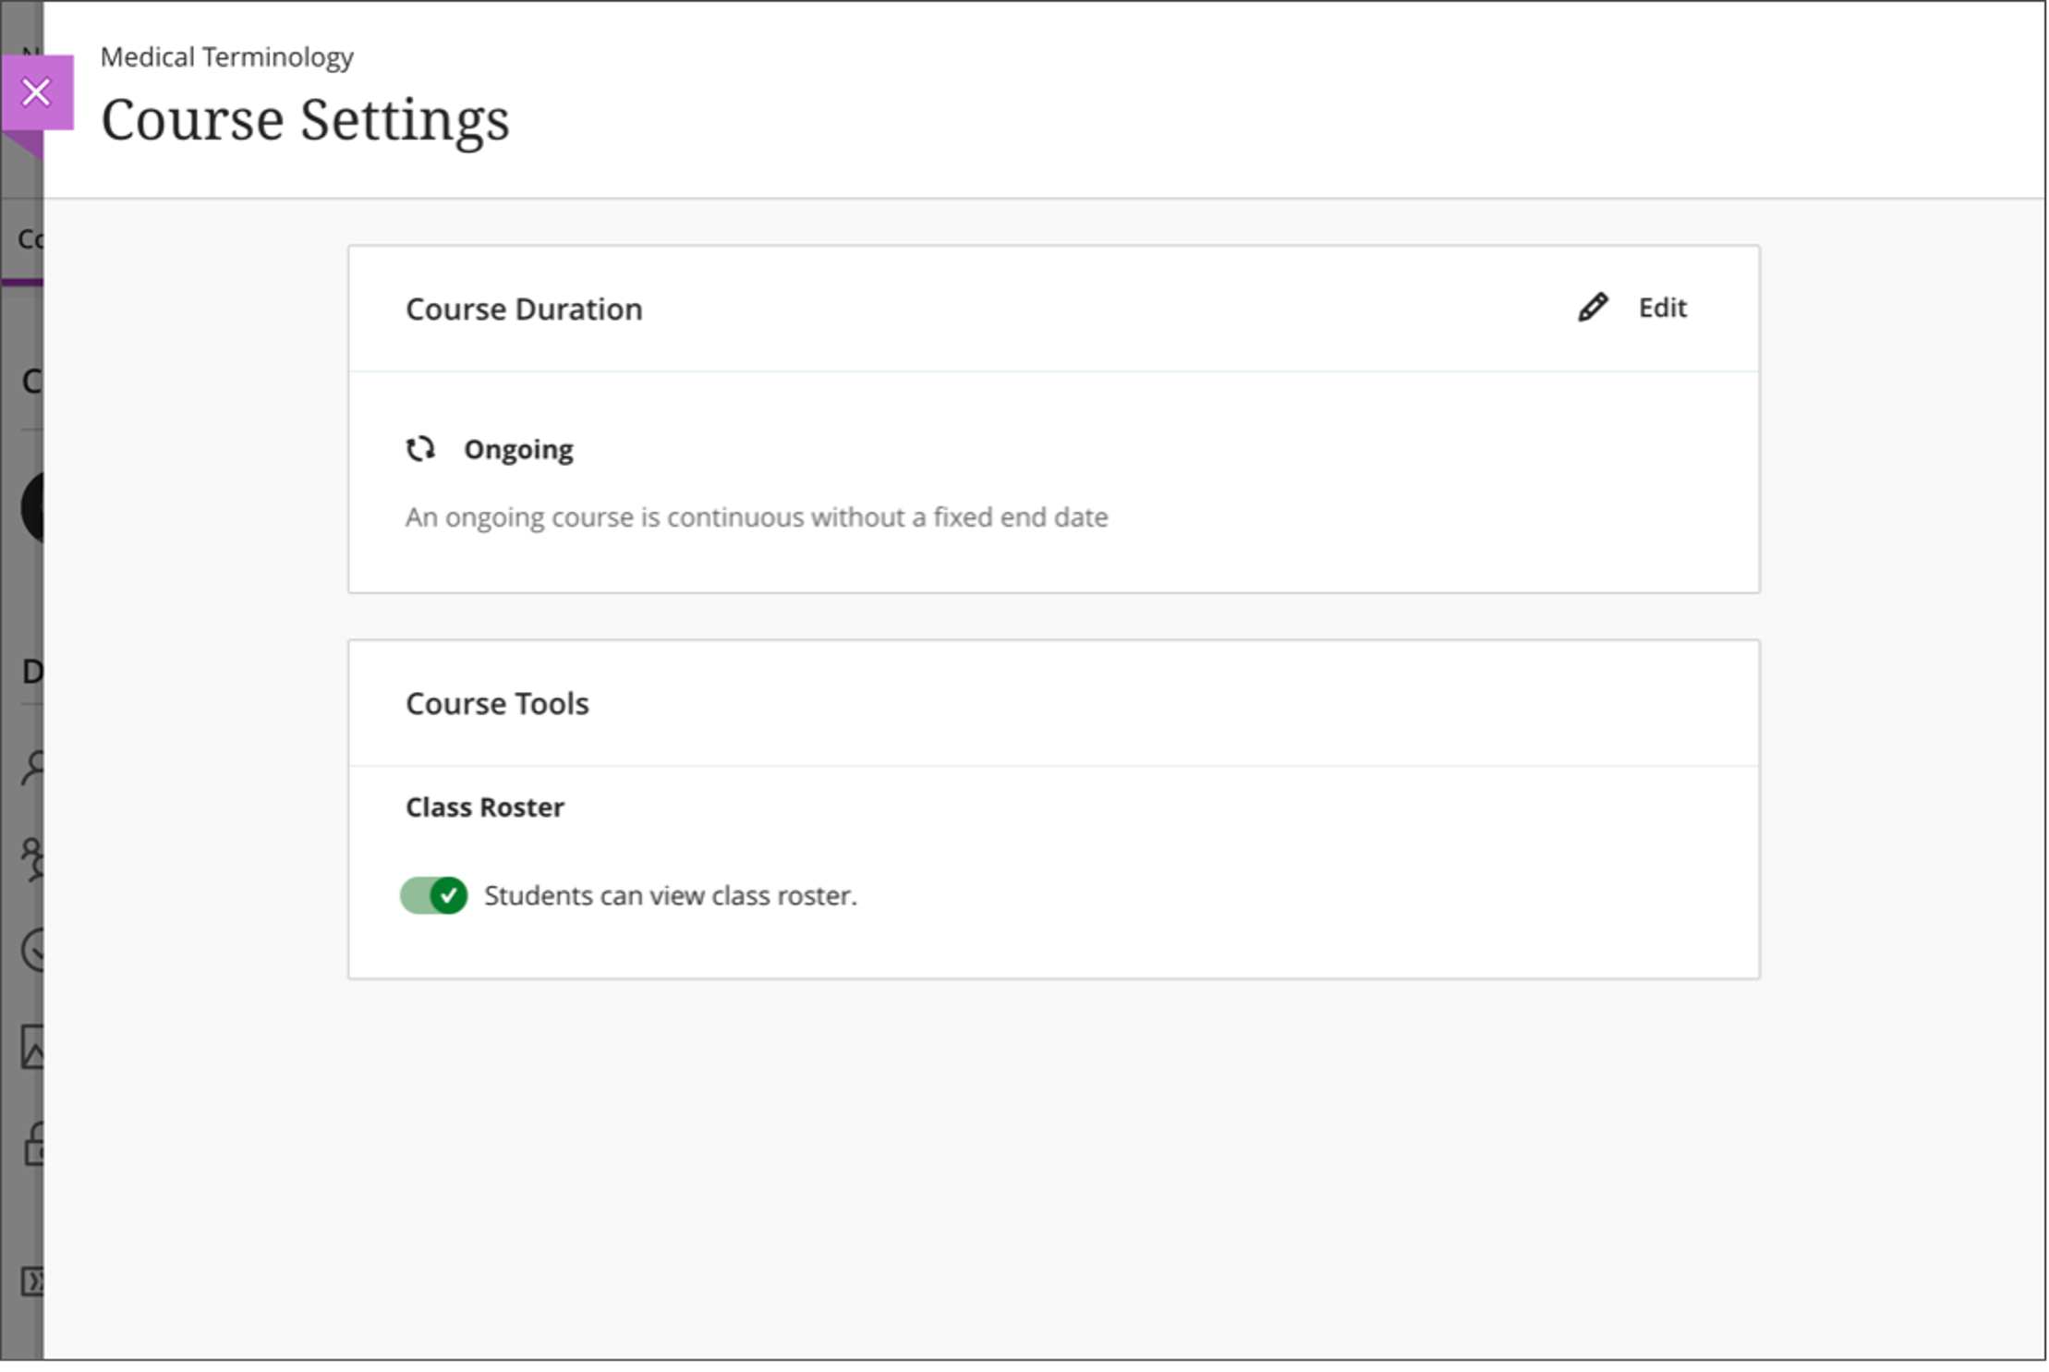The height and width of the screenshot is (1372, 2049).
Task: Click the partially hidden 'Co' tab behind panel
Action: tap(30, 239)
